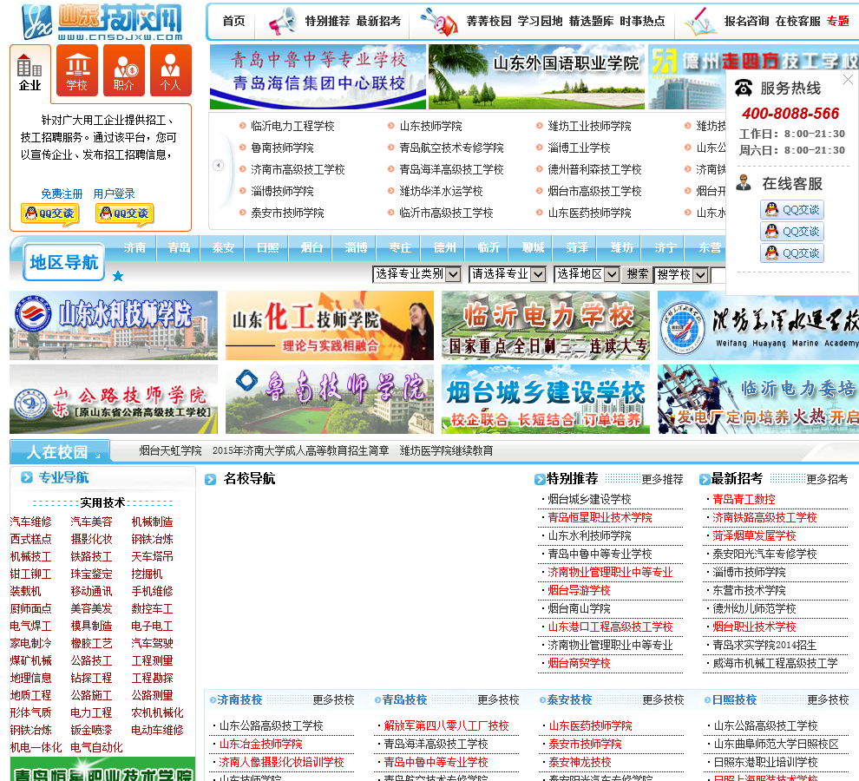Open 青岛中鲁中等专业学校 banner
The image size is (859, 781).
pyautogui.click(x=318, y=76)
